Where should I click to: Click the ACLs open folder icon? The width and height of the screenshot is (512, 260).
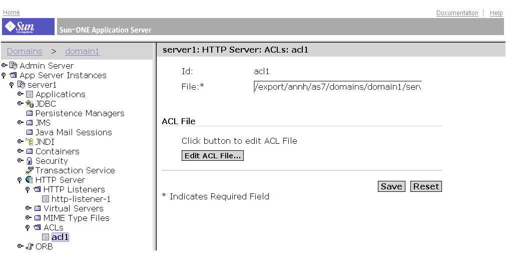[x=37, y=227]
